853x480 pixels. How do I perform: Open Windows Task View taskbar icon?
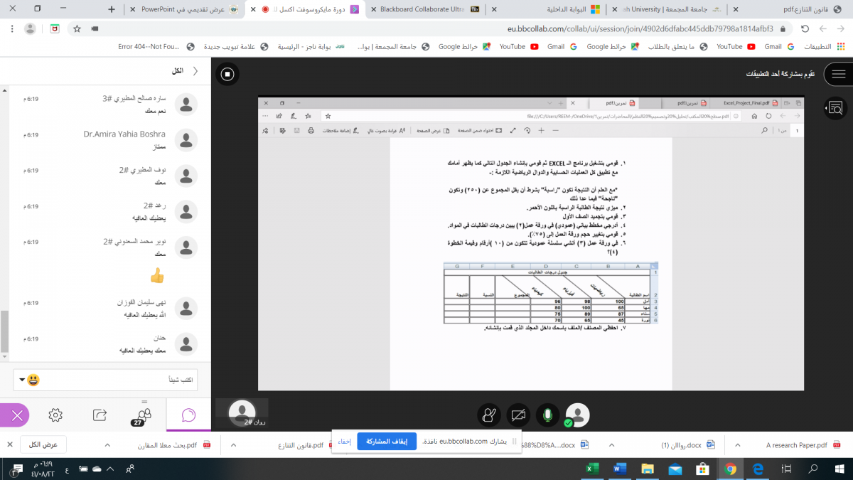tap(785, 469)
